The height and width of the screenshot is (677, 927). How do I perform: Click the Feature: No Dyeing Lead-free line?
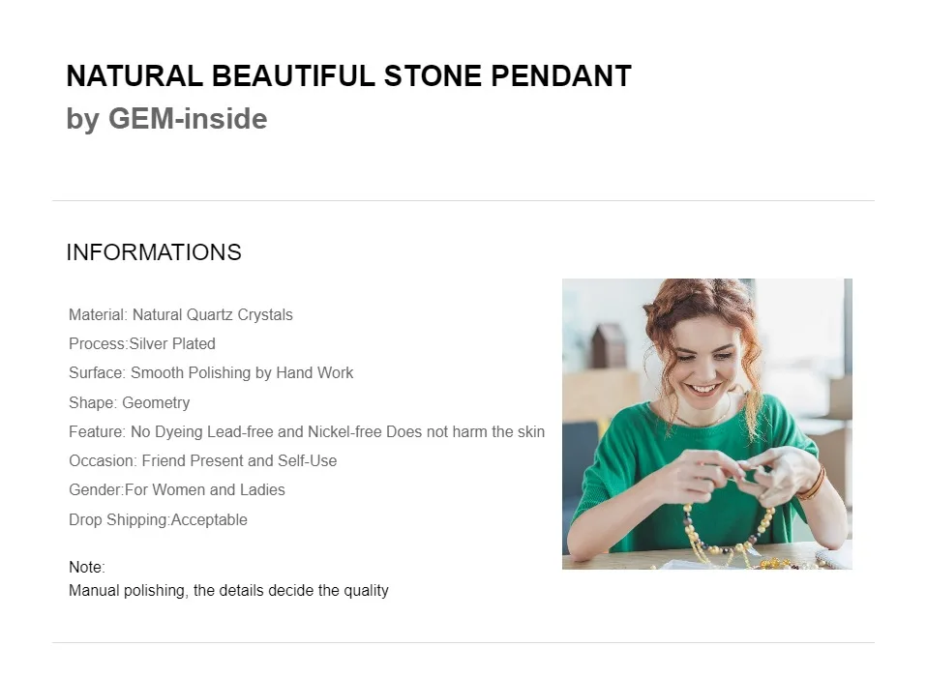point(306,432)
